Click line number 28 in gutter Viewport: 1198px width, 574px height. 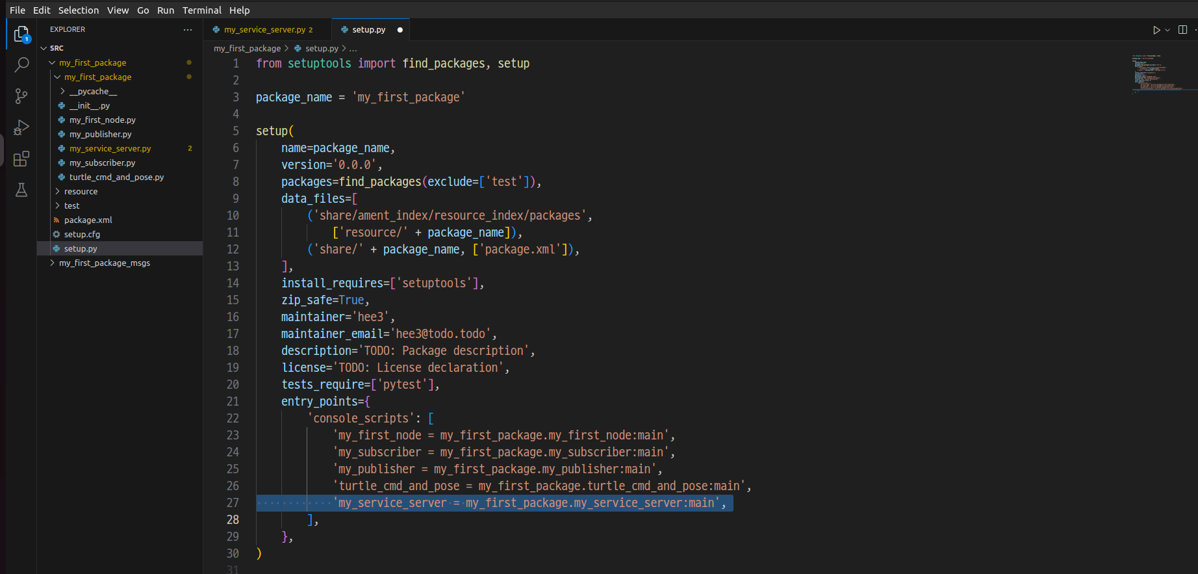click(x=233, y=519)
